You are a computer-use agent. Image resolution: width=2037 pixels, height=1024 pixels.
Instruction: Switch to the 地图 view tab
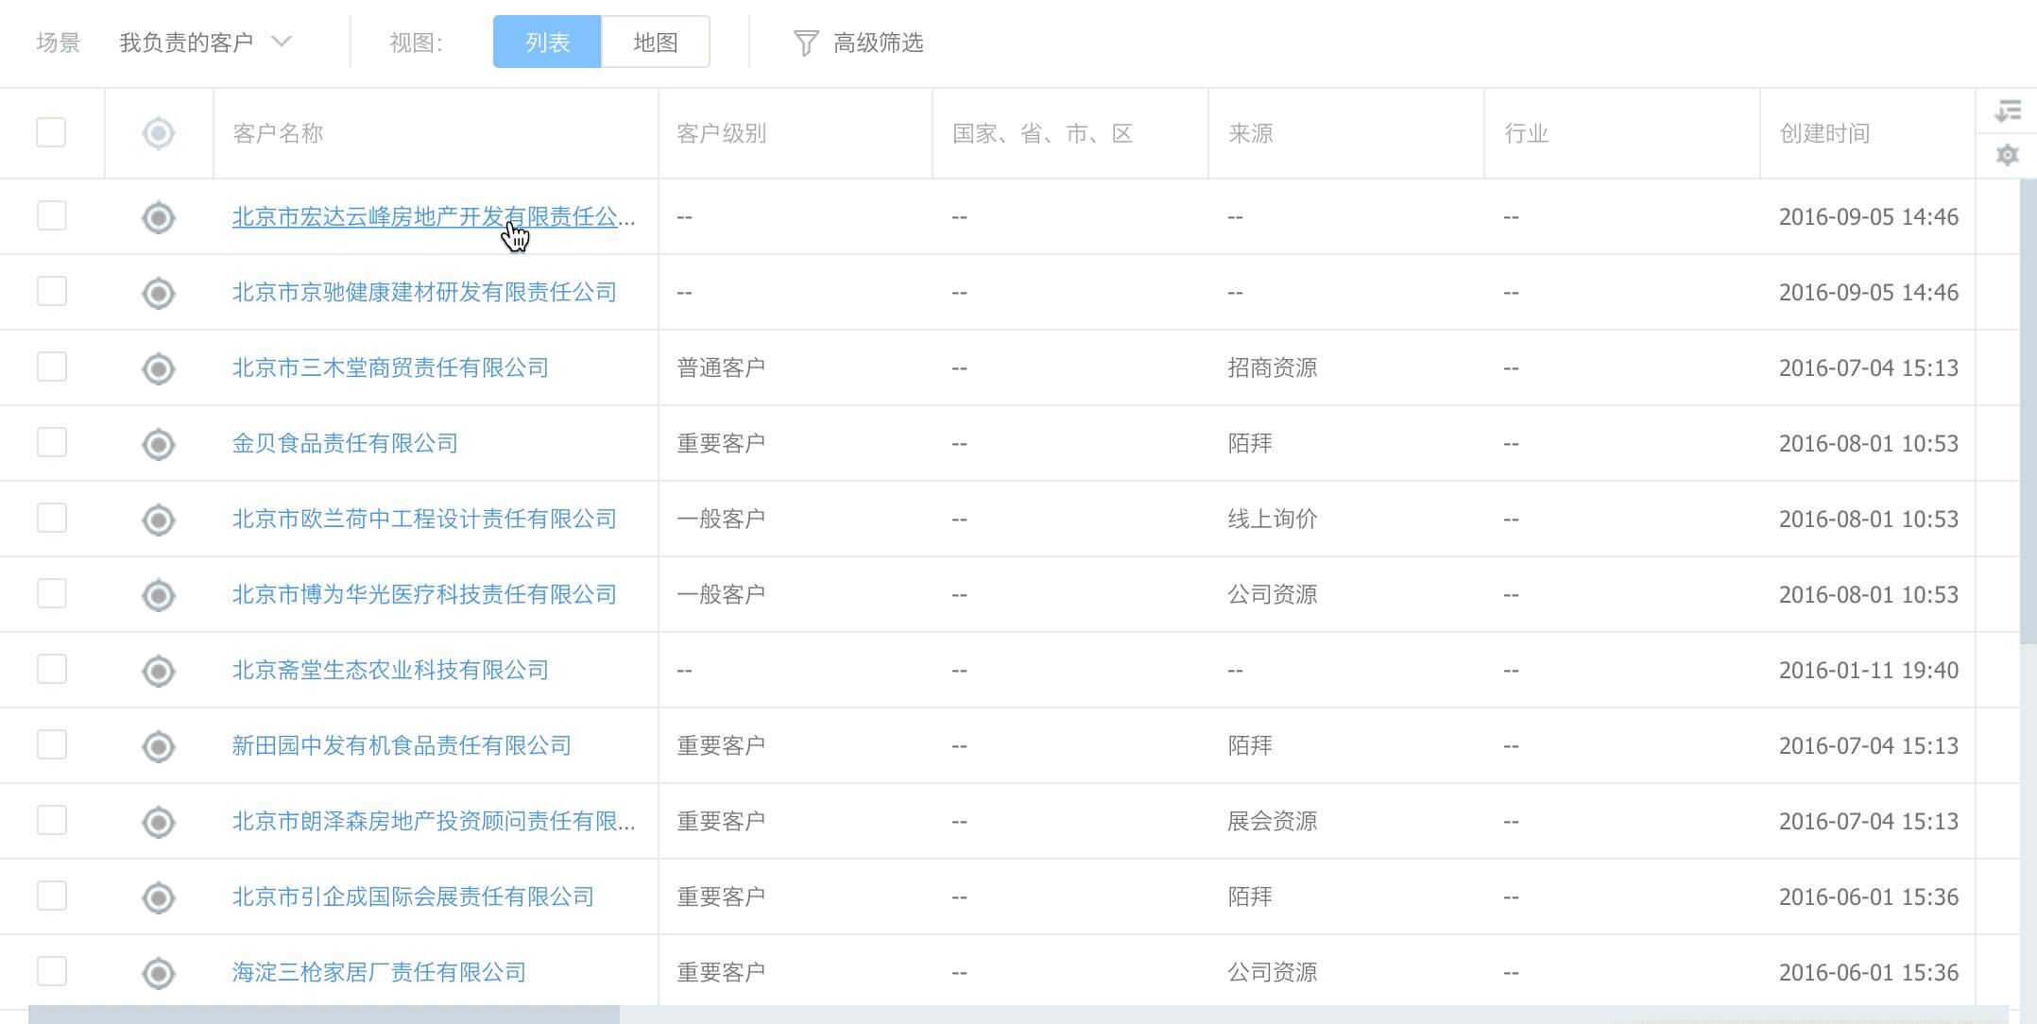(655, 43)
